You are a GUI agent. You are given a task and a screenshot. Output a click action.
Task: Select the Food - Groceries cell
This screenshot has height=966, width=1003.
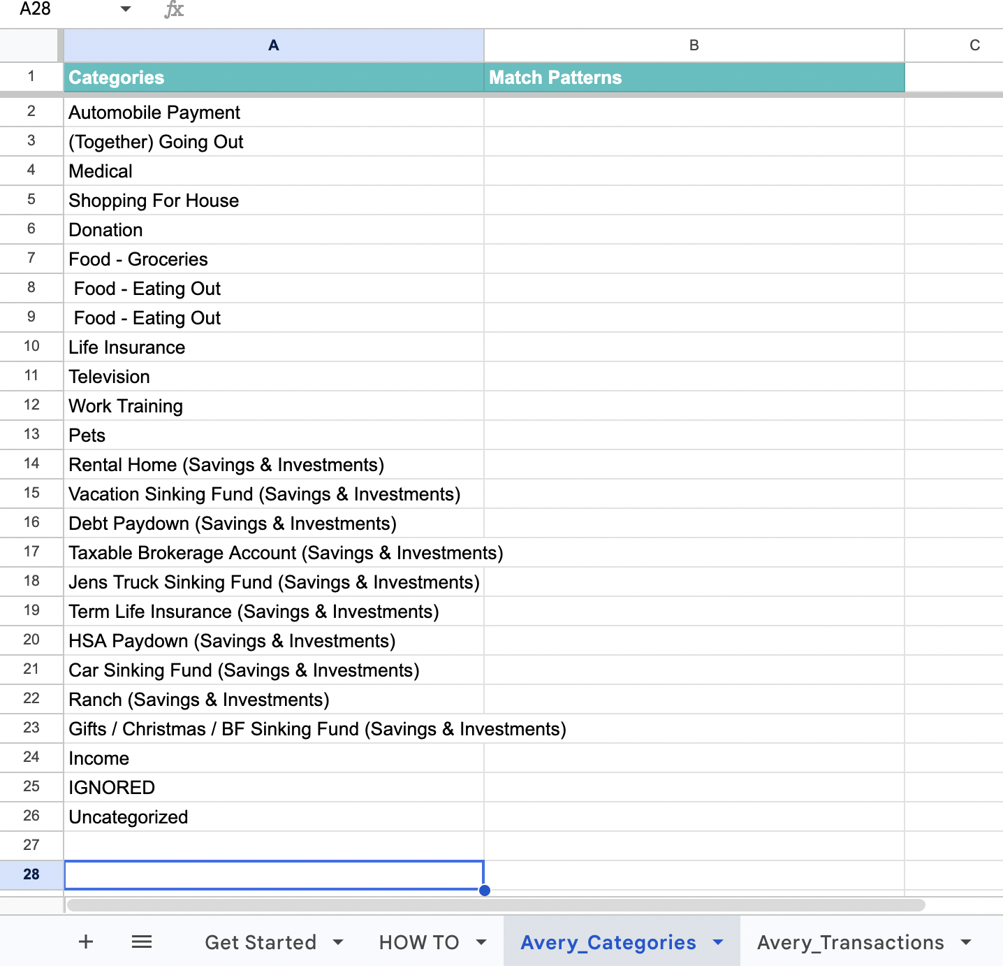[x=274, y=259]
